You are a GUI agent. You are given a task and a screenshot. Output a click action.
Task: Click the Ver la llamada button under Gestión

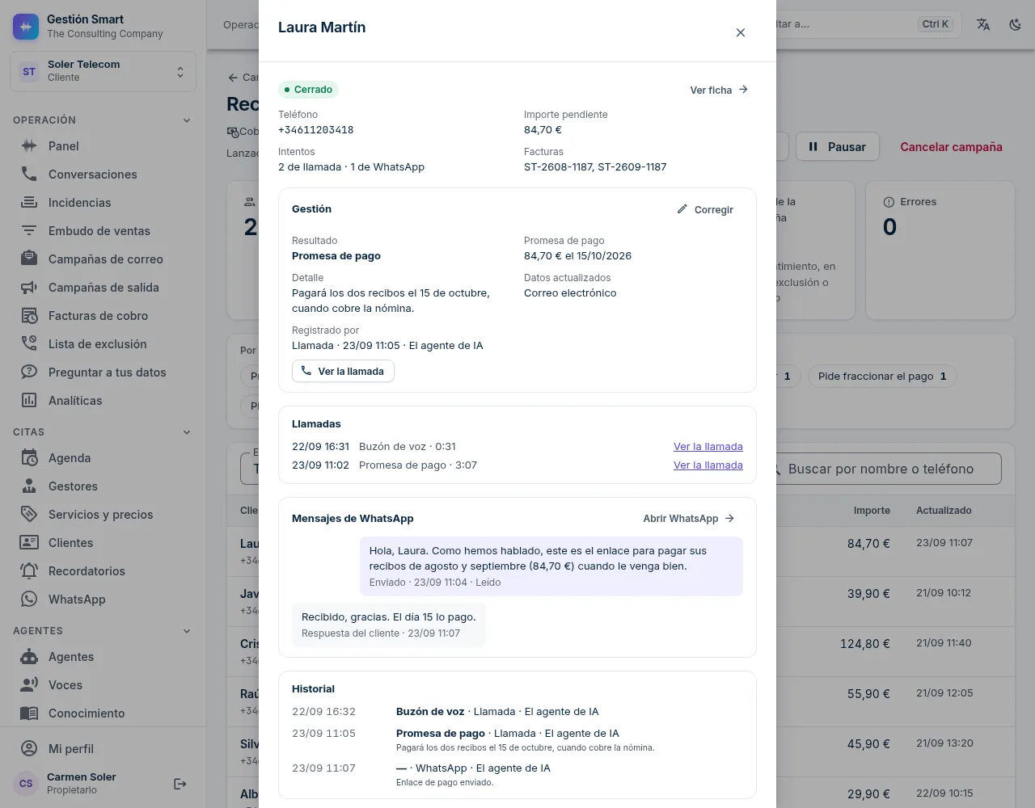pyautogui.click(x=343, y=371)
